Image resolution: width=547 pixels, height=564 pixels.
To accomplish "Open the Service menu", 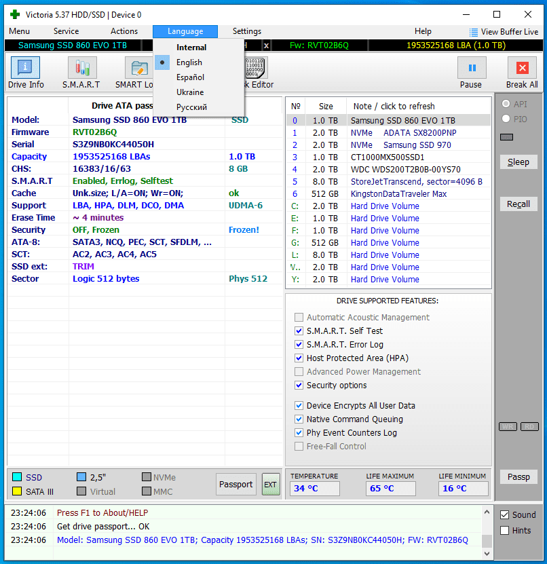I will (67, 31).
